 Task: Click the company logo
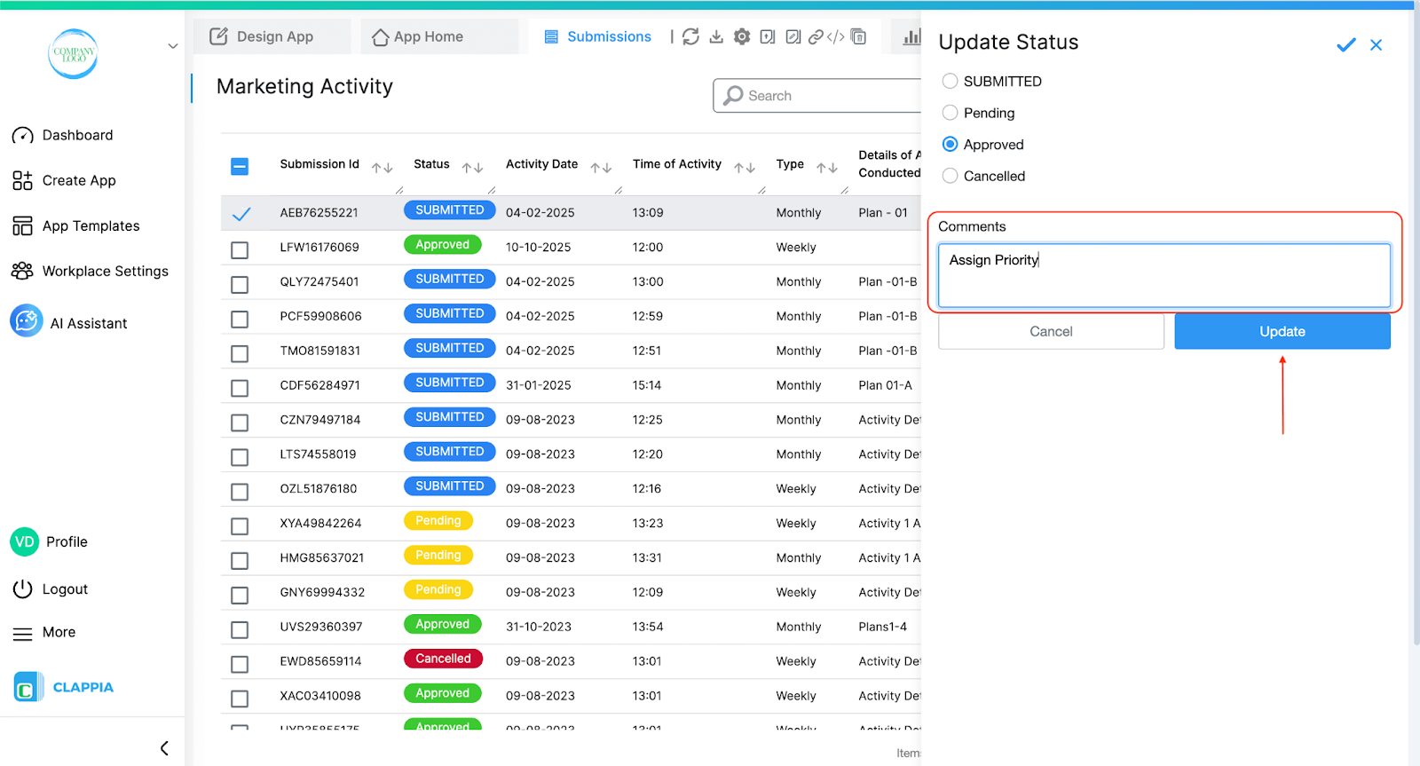[x=73, y=53]
